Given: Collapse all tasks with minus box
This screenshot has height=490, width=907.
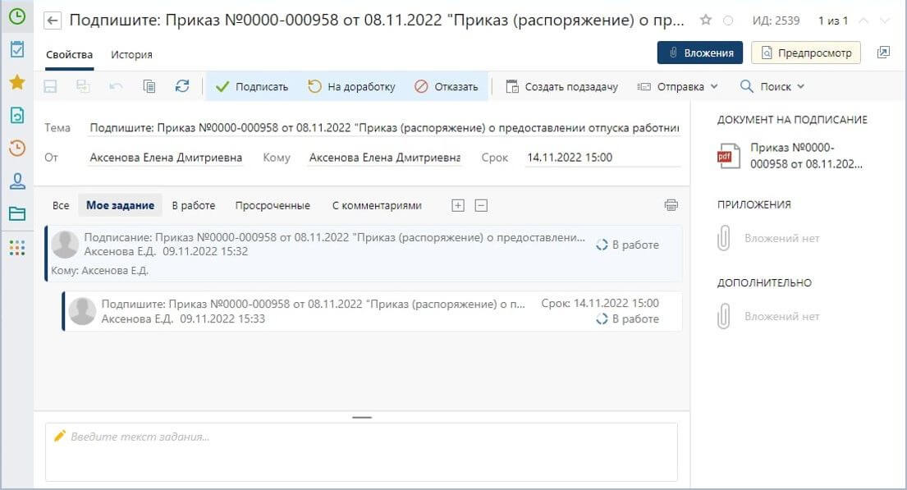Looking at the screenshot, I should pos(481,205).
